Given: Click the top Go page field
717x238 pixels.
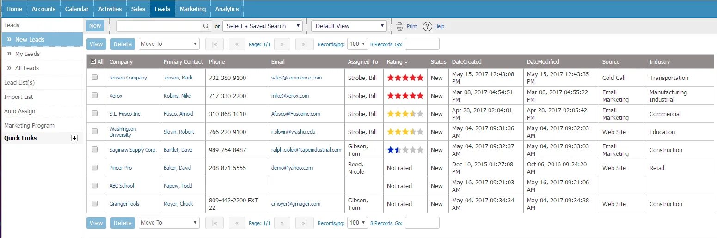Looking at the screenshot, I should click(x=422, y=44).
